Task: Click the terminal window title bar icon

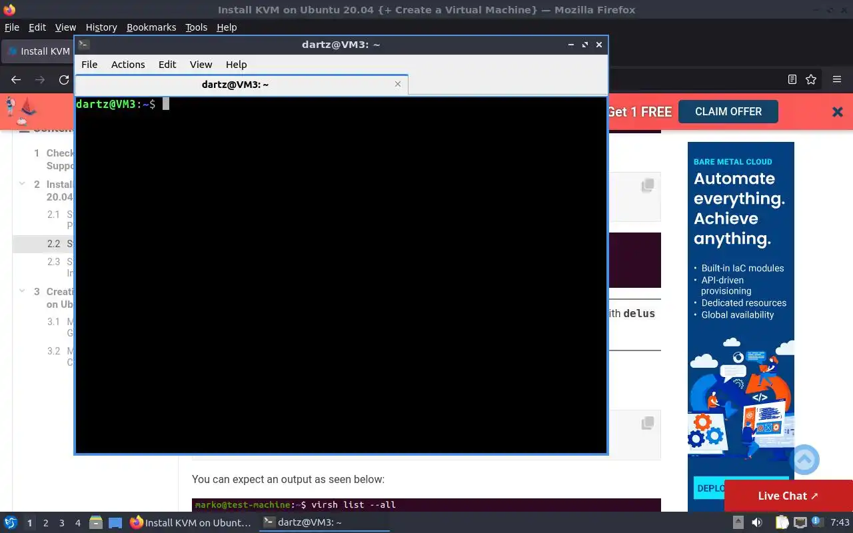Action: pyautogui.click(x=83, y=45)
